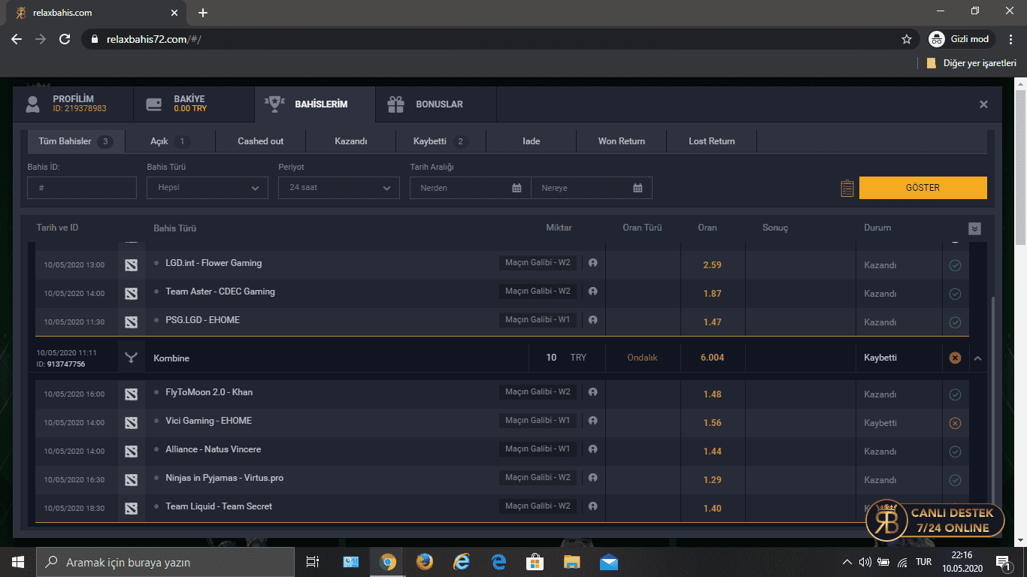Click Dota icon for Ninjas in Pyjamas - Virtus.pro
The image size is (1027, 577).
click(x=132, y=480)
